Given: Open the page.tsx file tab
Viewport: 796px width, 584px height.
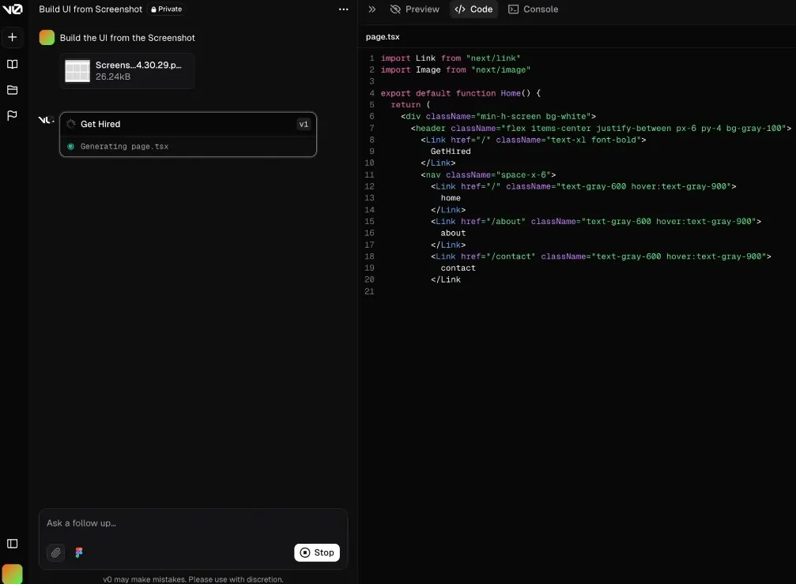Looking at the screenshot, I should (x=383, y=36).
